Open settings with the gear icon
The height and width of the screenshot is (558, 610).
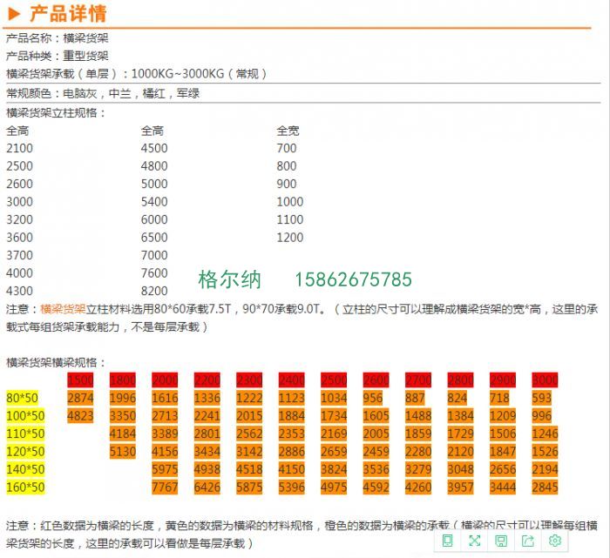555,541
